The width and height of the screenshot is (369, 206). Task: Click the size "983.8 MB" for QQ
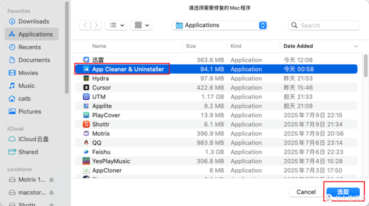[x=210, y=143]
